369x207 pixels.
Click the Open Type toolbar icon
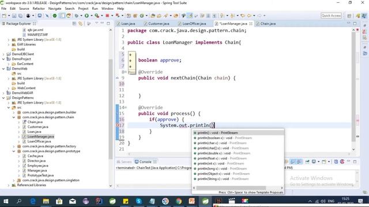[x=153, y=16]
